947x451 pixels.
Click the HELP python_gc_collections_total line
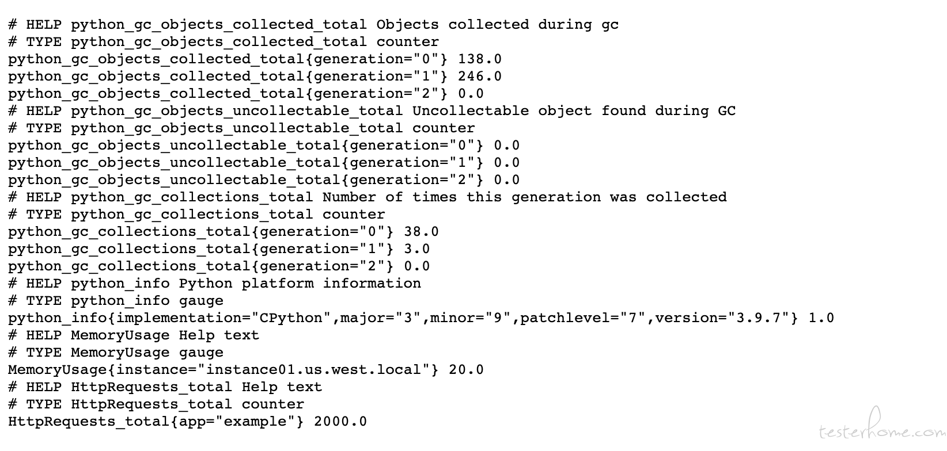(367, 197)
